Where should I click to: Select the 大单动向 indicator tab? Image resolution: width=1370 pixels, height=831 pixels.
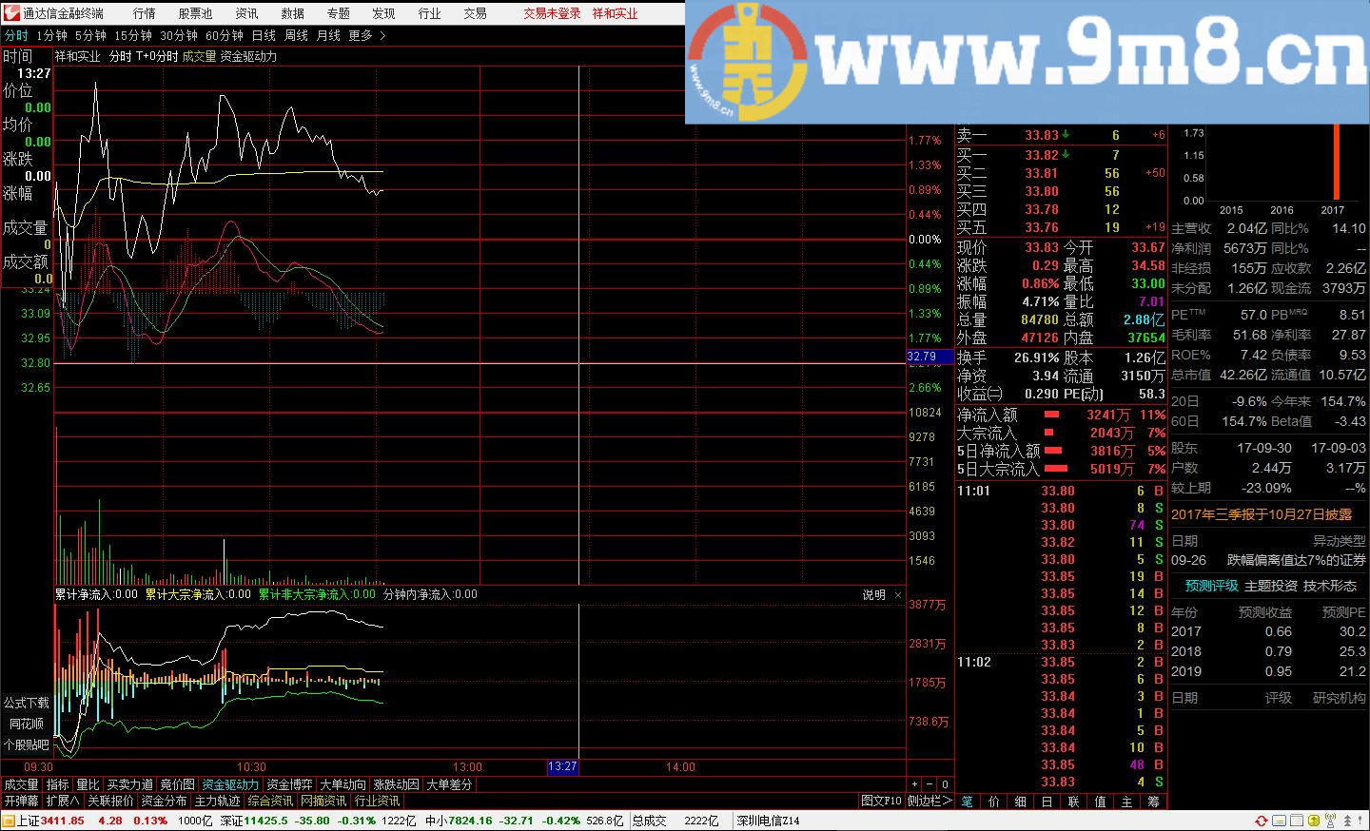click(x=343, y=784)
